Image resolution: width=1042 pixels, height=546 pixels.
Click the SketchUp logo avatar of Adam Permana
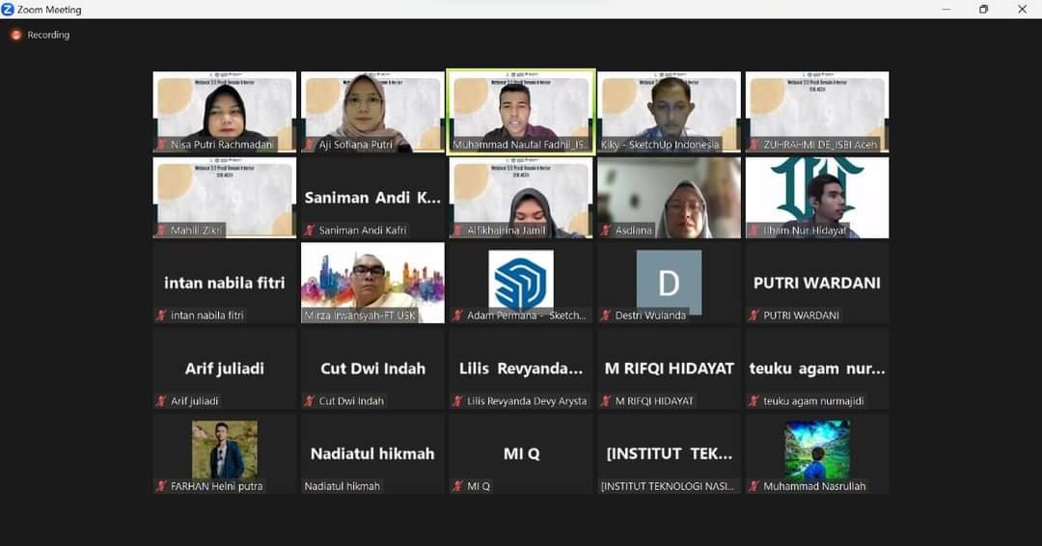[x=521, y=280]
